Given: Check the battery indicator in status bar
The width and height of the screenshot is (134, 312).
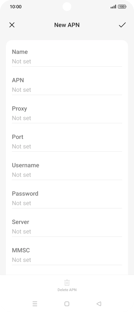Looking at the screenshot, I should pos(122,7).
